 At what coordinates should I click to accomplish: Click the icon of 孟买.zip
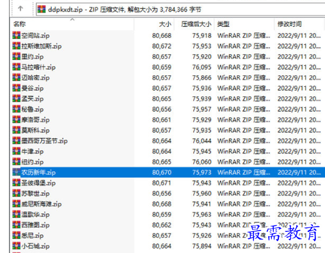17,98
